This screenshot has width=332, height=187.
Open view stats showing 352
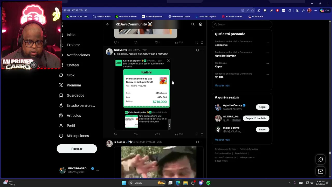click(x=179, y=134)
